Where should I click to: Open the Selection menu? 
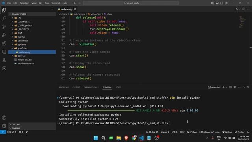[x=24, y=3]
